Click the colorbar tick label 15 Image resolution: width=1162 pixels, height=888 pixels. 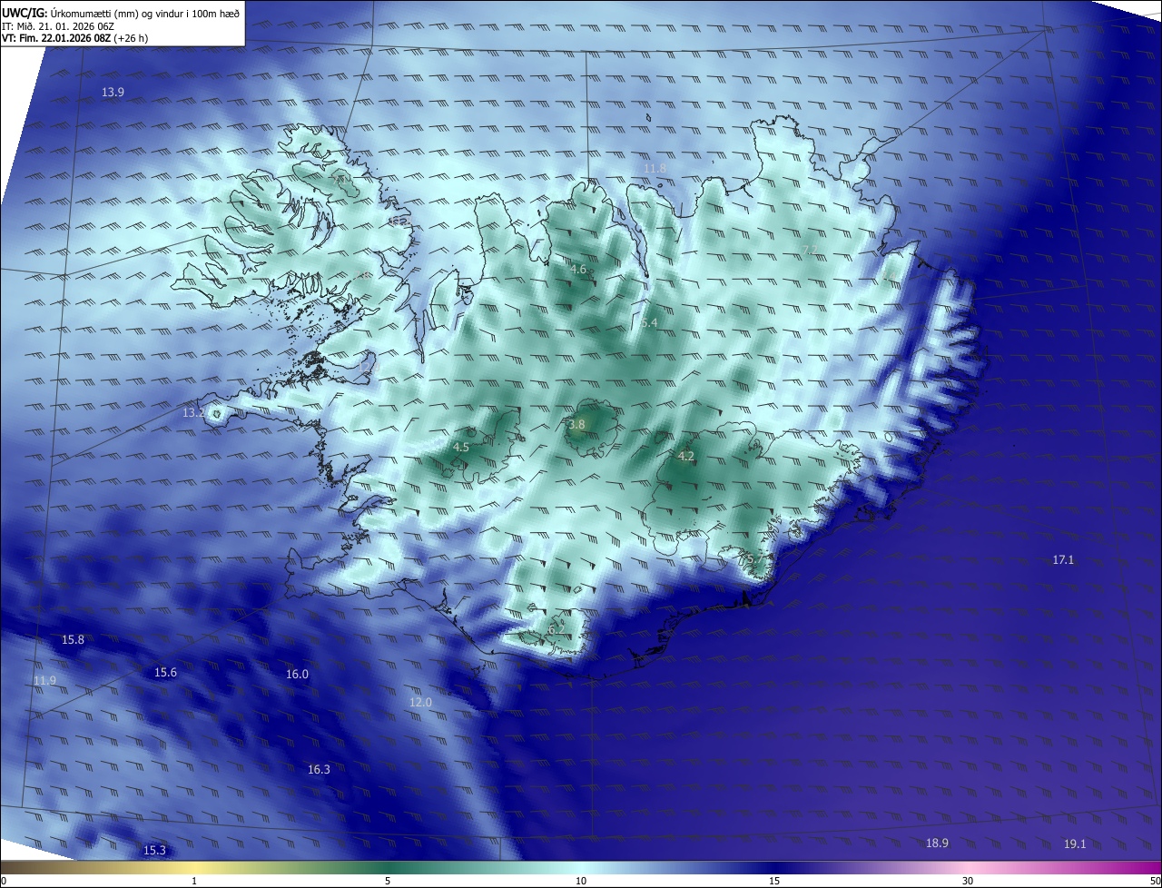[774, 881]
